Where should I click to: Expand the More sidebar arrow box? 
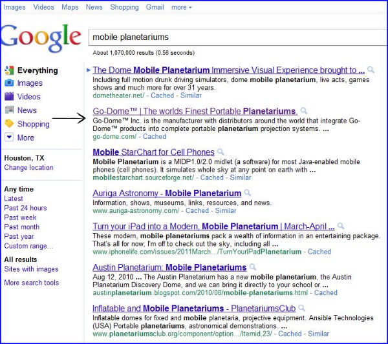pos(9,137)
